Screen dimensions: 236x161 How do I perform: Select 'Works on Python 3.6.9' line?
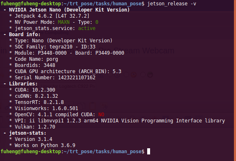[45, 145]
